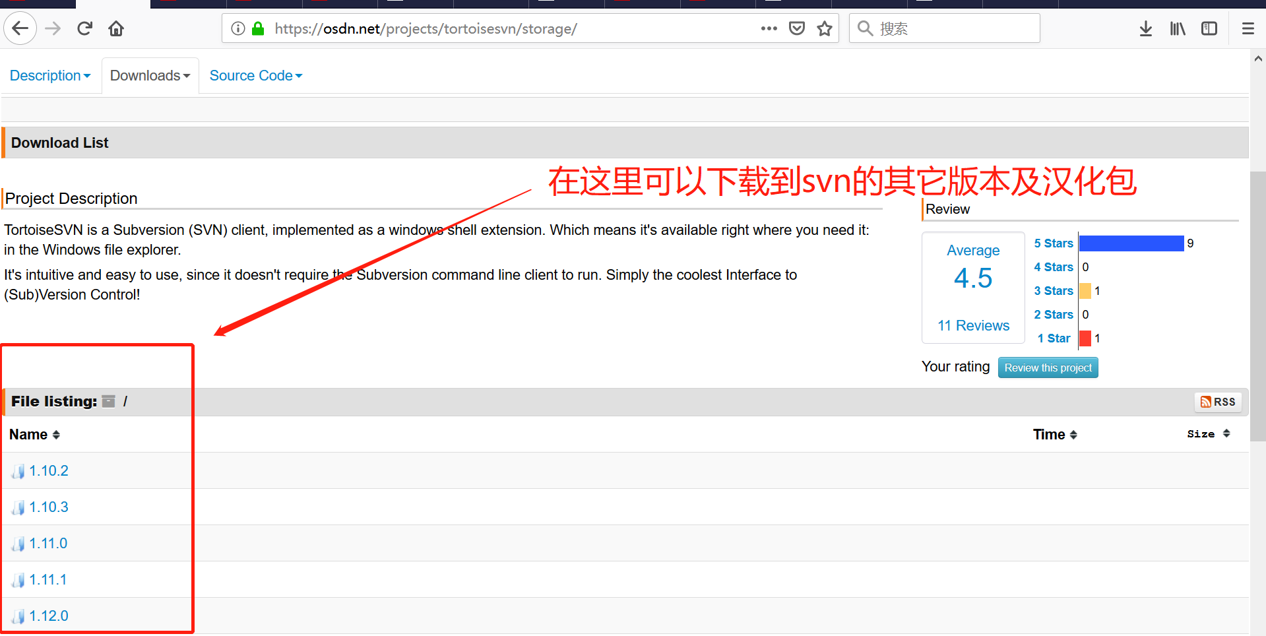Screen dimensions: 1266x636
Task: Open page actions three-dots menu
Action: [769, 28]
